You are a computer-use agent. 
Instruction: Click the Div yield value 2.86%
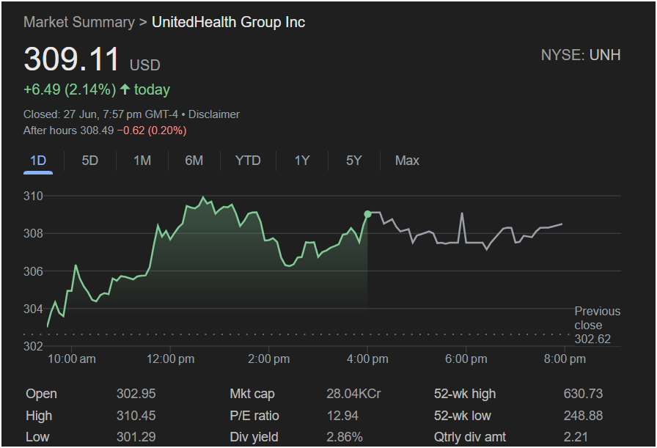tap(345, 437)
